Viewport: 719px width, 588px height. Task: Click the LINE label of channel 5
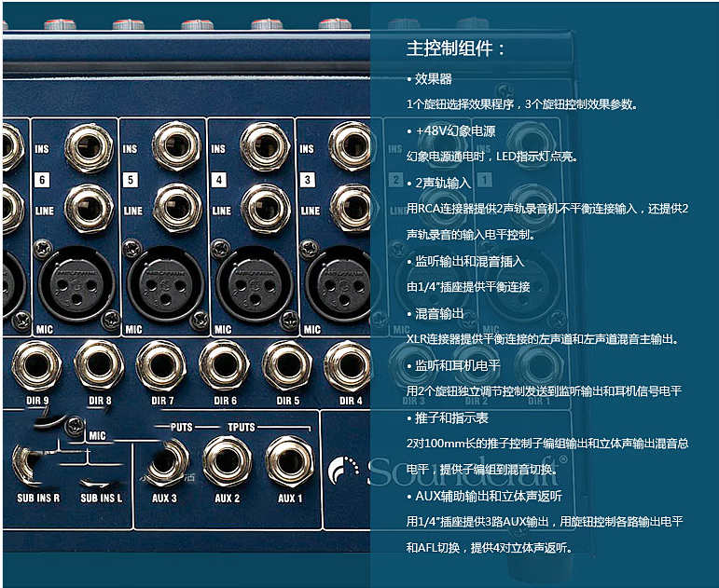point(133,211)
